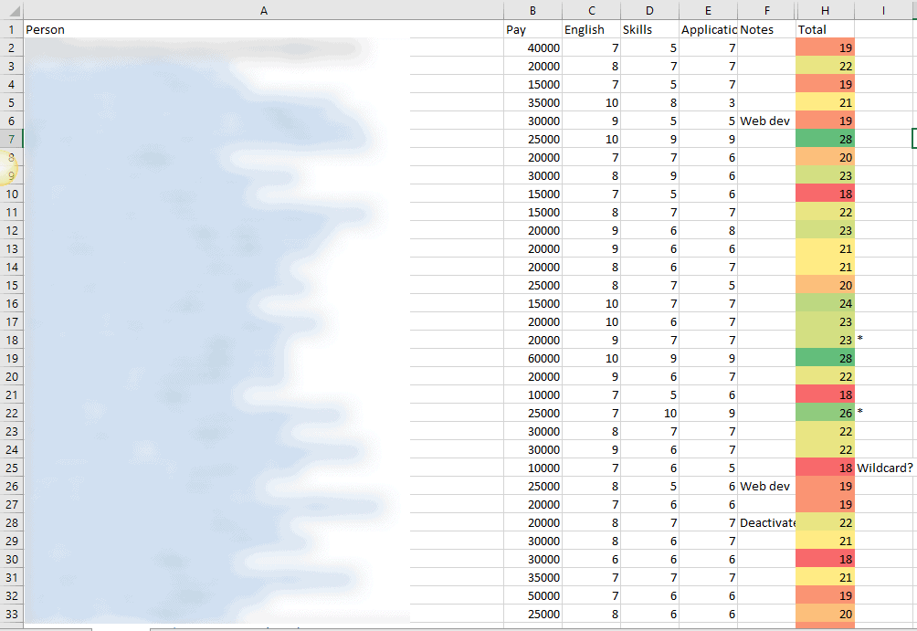
Task: Click English value 10 in row 16
Action: (591, 303)
